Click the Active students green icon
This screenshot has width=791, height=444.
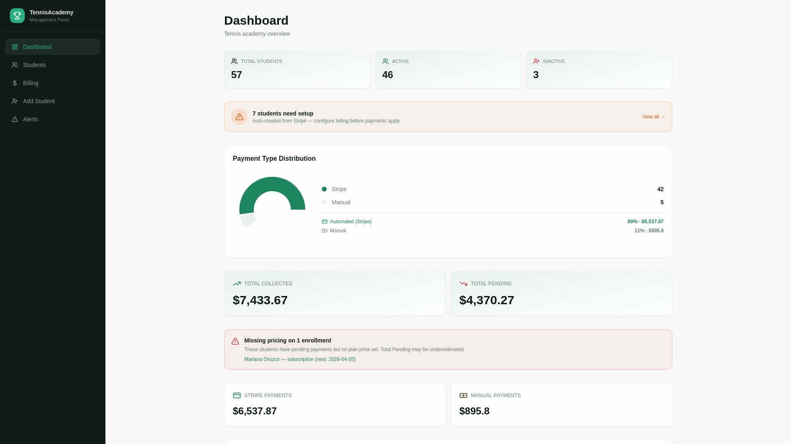click(x=386, y=61)
